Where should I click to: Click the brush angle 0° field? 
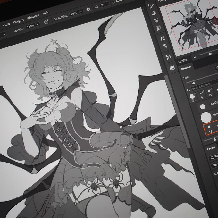[x=105, y=5]
